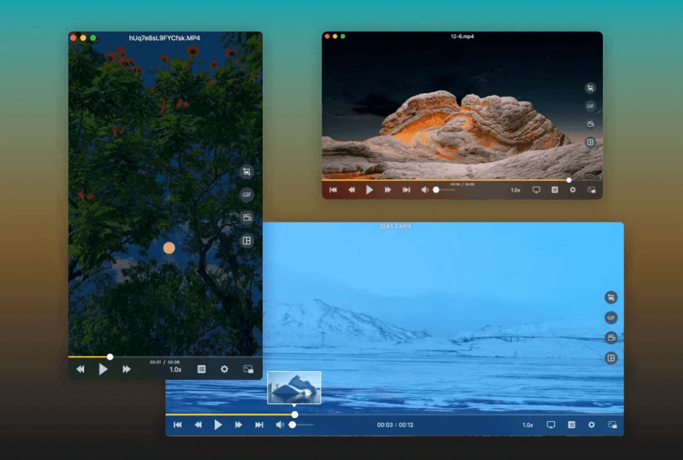Open settings gear in 3243 2.MP4 window
Viewport: 683px width, 460px height.
click(x=592, y=425)
